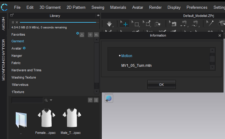Cancel the download with X icon

click(x=17, y=22)
